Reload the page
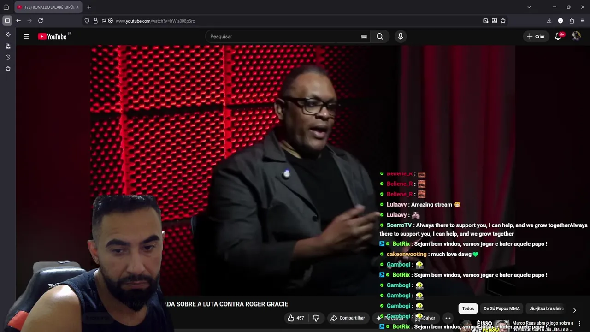Screen dimensions: 590x332 [x=41, y=21]
